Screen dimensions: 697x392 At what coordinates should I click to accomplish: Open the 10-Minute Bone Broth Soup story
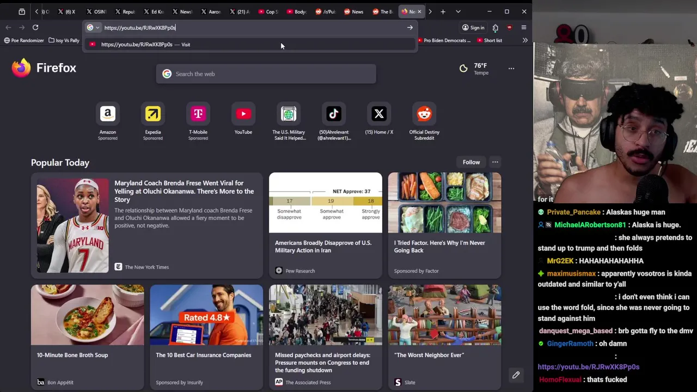(88, 337)
